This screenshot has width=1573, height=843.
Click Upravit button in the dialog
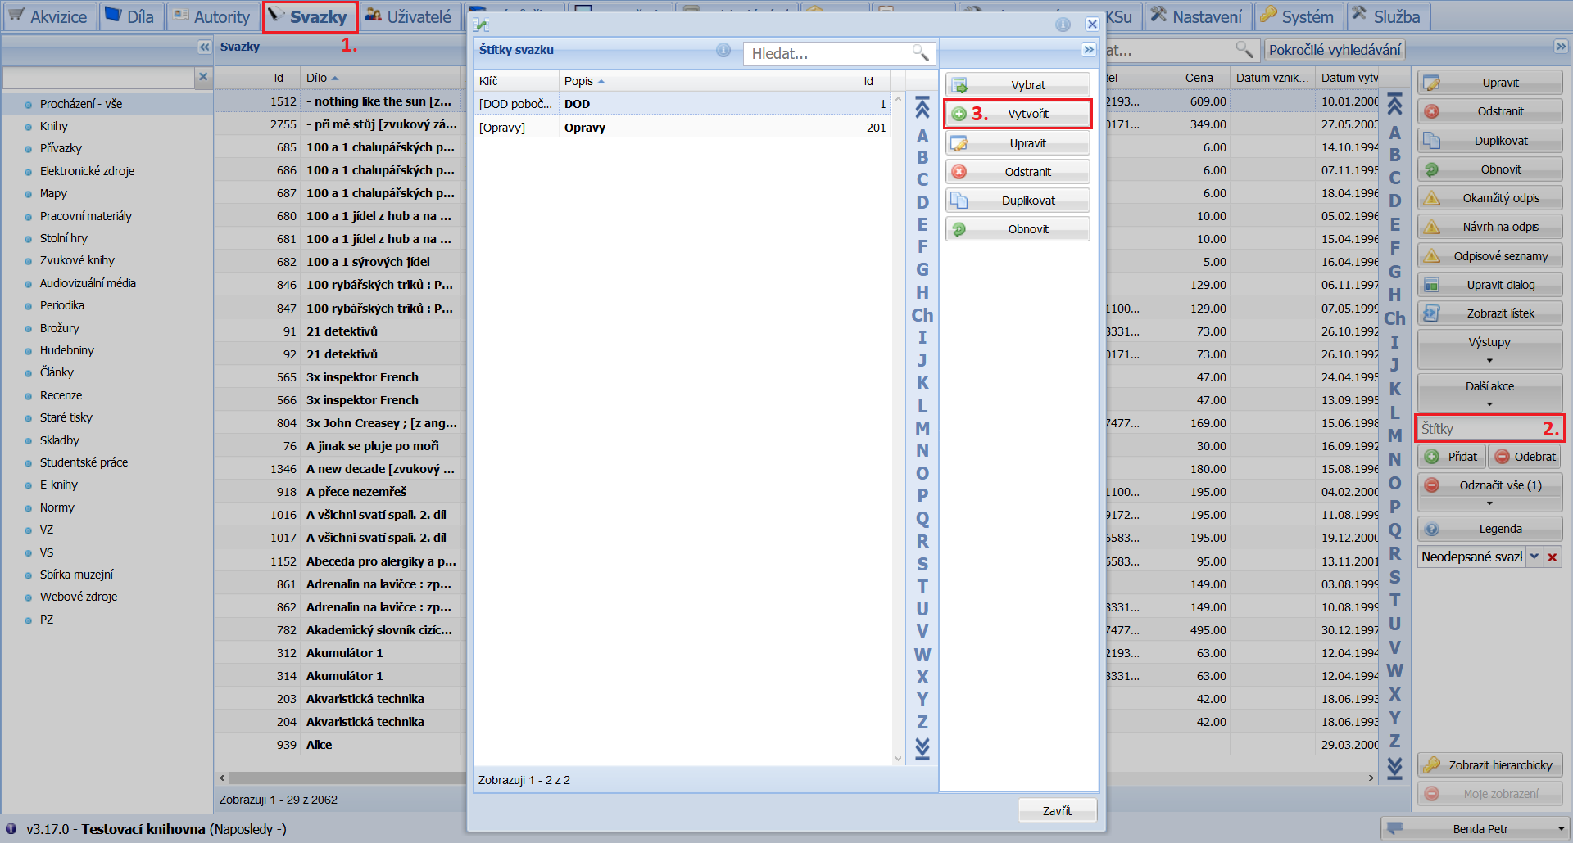pos(1018,143)
